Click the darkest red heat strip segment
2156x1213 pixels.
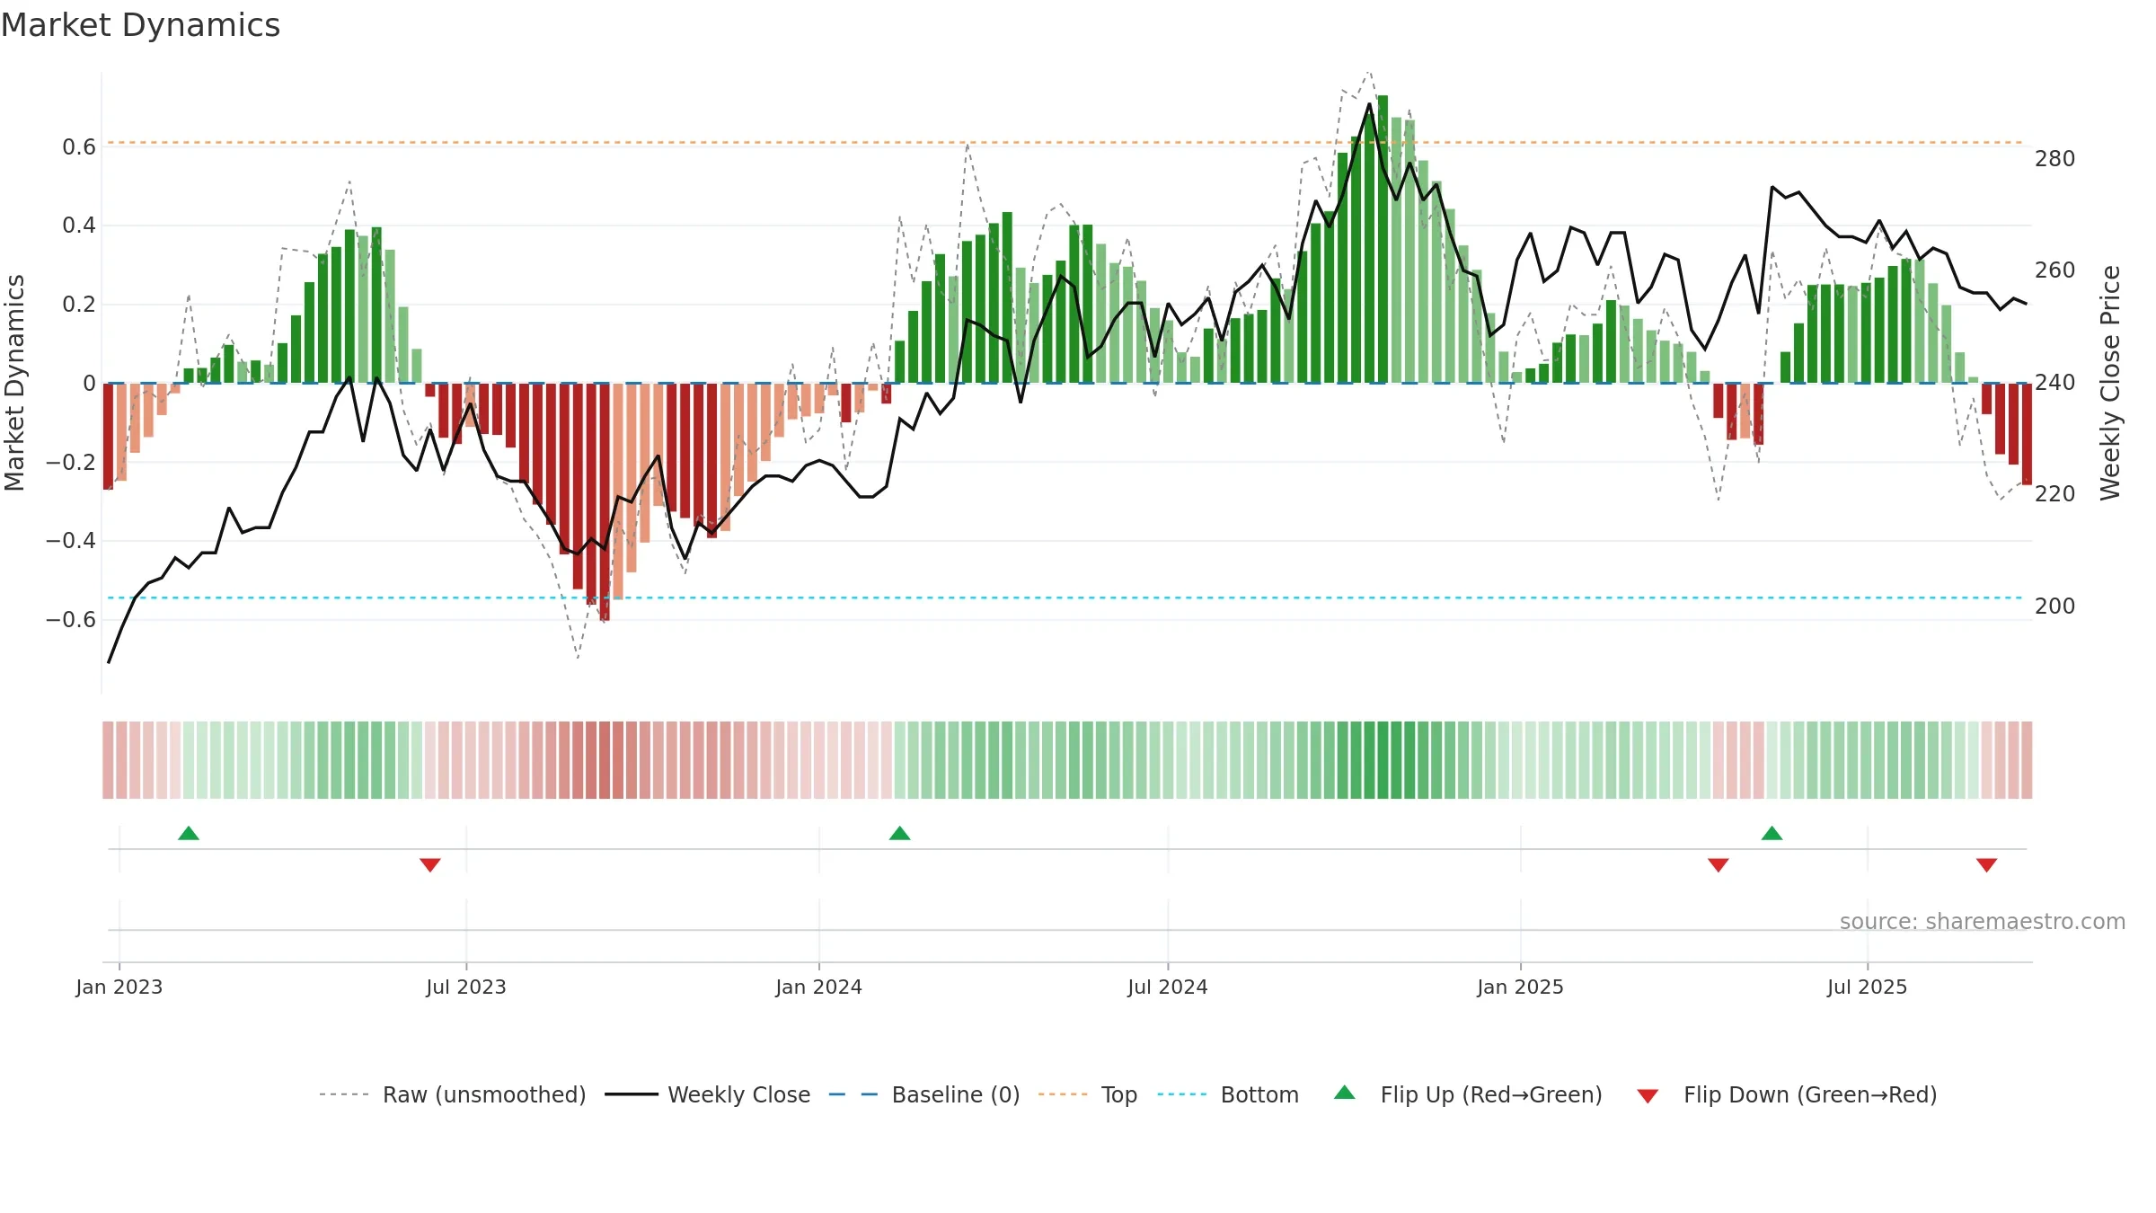(605, 760)
